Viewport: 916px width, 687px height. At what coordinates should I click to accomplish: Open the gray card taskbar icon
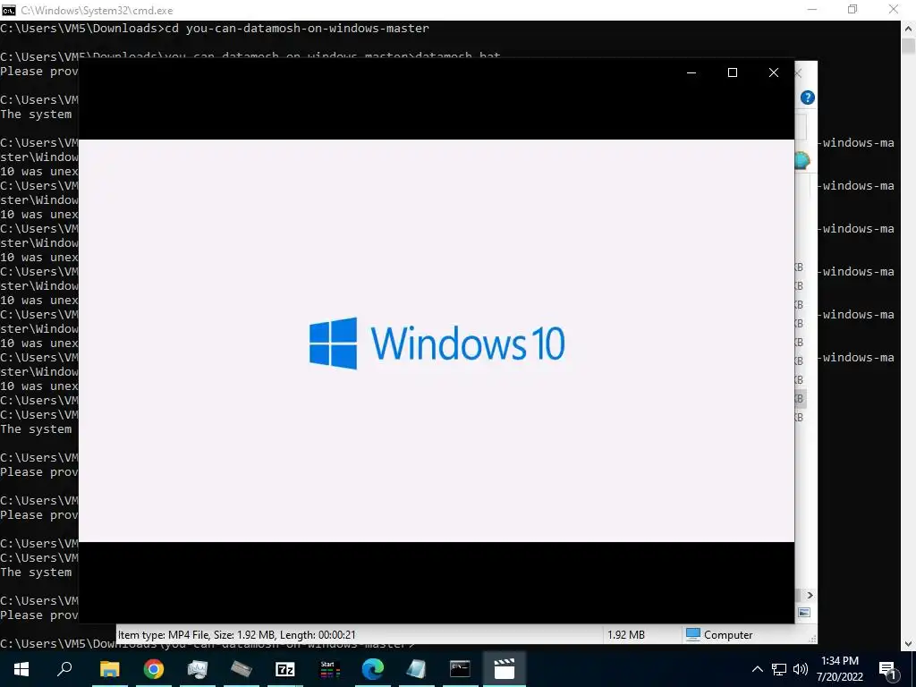click(x=242, y=669)
